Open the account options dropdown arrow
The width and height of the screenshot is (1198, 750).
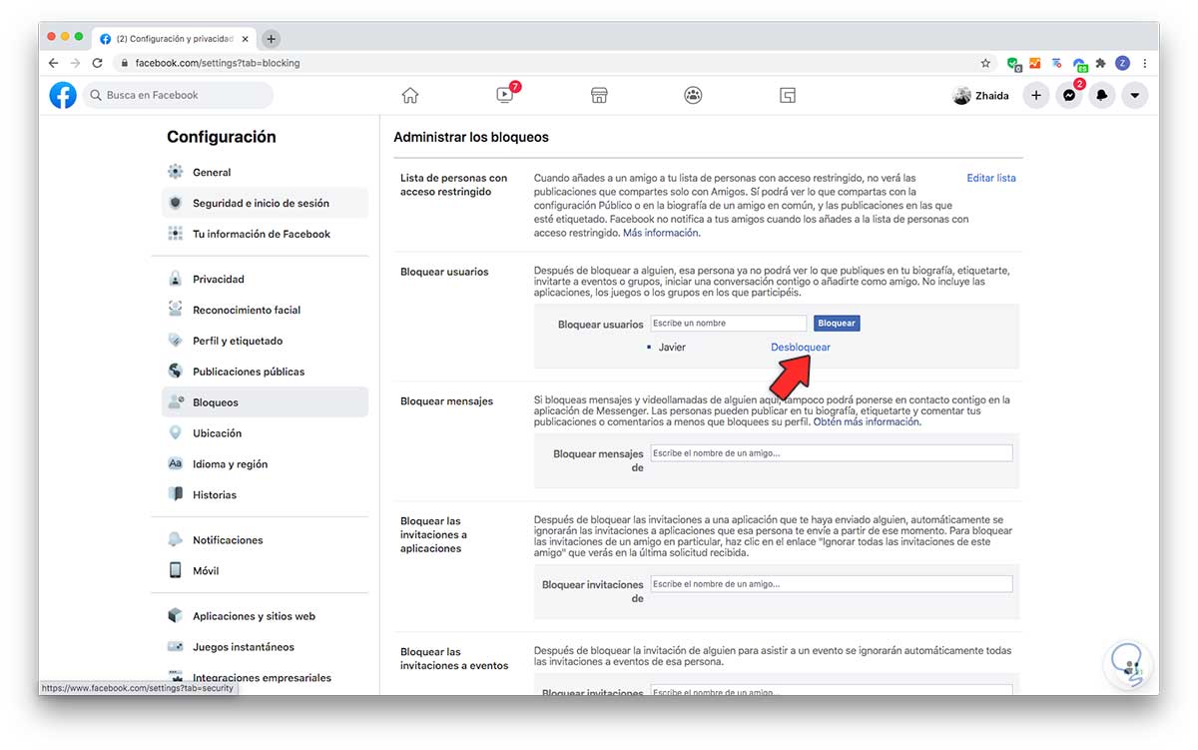(1135, 95)
